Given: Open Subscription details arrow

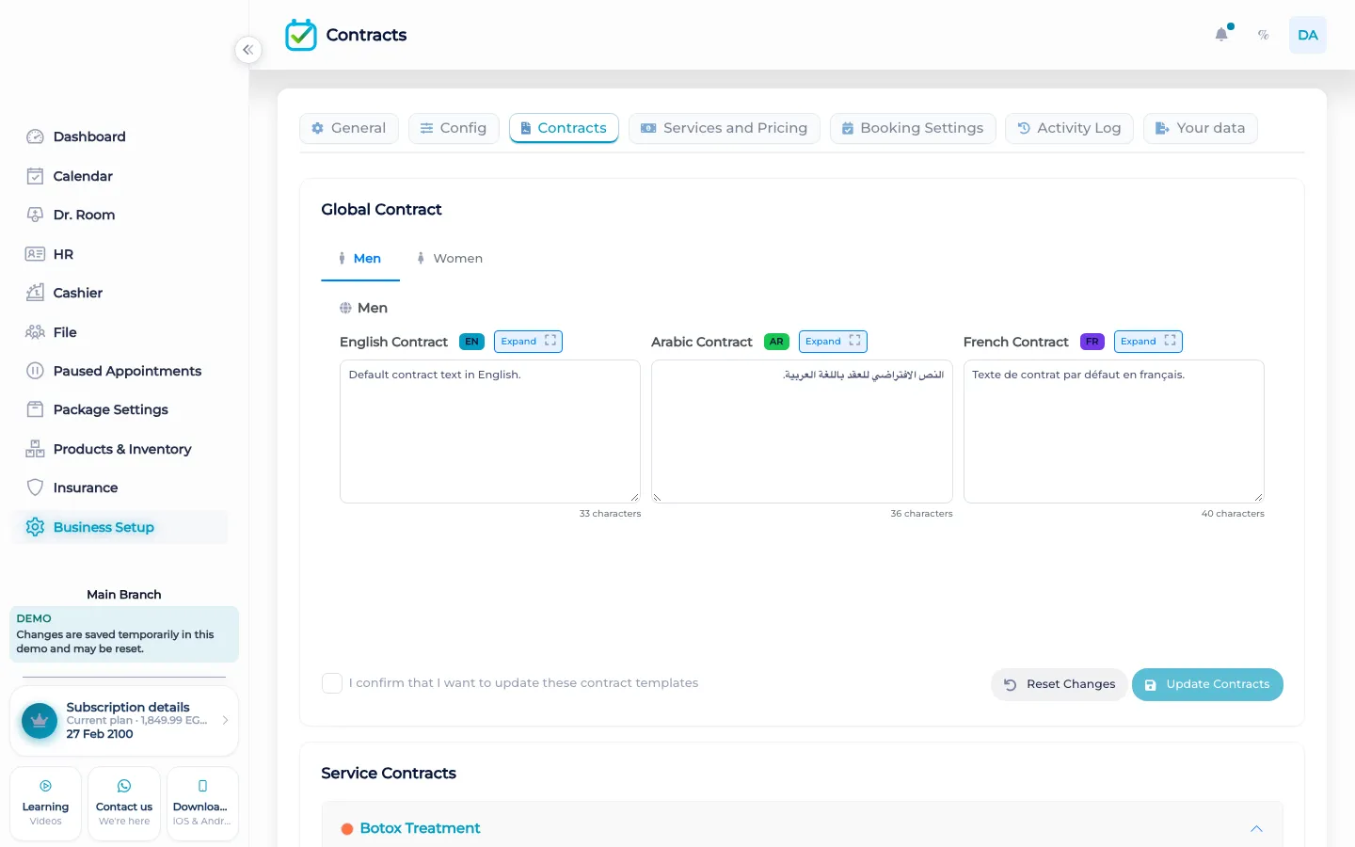Looking at the screenshot, I should (225, 721).
